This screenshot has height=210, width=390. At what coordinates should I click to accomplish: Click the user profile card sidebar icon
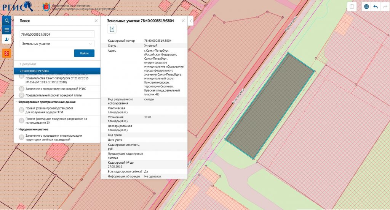point(6,39)
